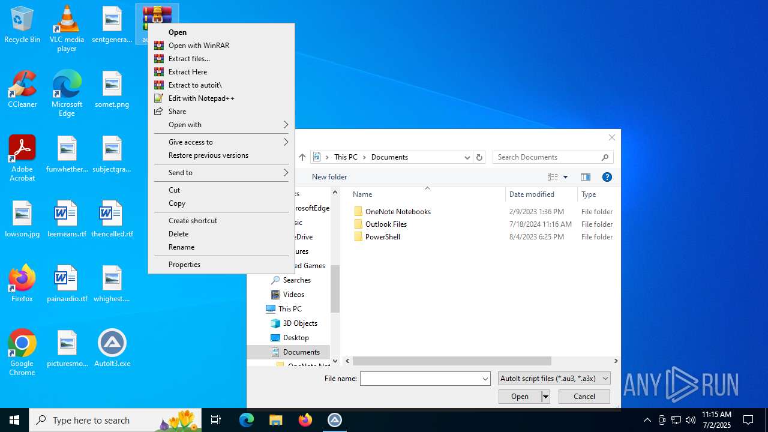The width and height of the screenshot is (768, 432).
Task: Click in the File name input field
Action: point(420,379)
